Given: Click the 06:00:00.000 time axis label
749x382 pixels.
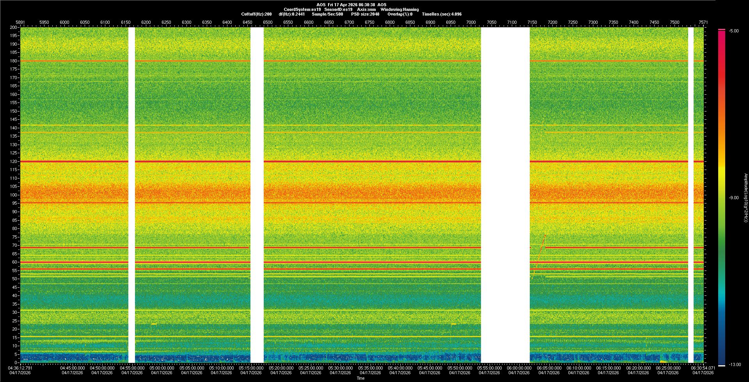Looking at the screenshot, I should 519,368.
